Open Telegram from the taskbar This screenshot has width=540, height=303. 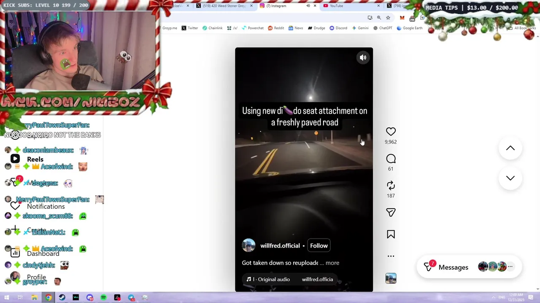[131, 298]
